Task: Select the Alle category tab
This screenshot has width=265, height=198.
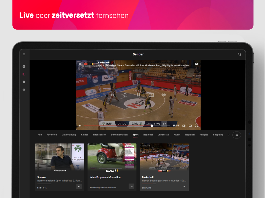Action: pos(40,135)
